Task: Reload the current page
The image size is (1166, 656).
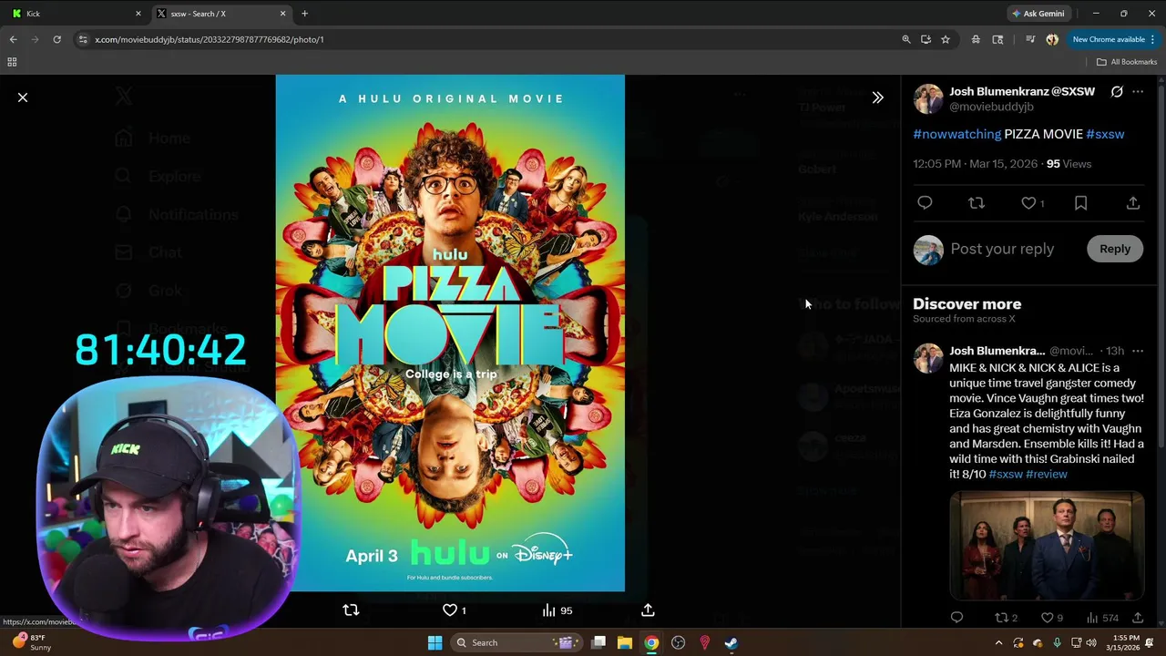Action: point(56,39)
